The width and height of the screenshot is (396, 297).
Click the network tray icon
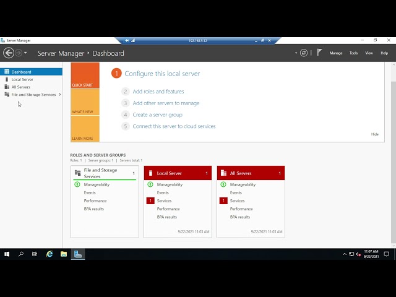pyautogui.click(x=351, y=254)
